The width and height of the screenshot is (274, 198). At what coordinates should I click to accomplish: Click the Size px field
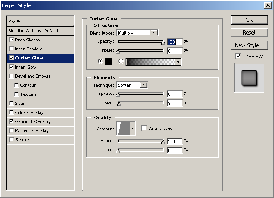click(x=175, y=103)
